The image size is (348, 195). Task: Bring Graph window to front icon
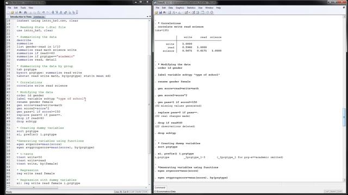[x=179, y=12]
